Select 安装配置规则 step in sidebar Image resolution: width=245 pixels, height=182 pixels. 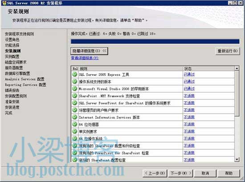(x=16, y=96)
